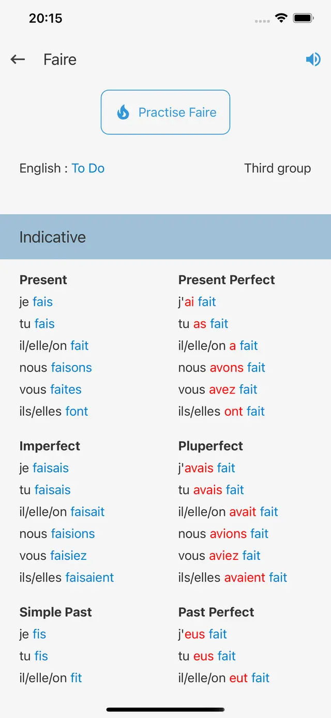Tap the flame icon on the practise button
The height and width of the screenshot is (718, 331).
123,112
